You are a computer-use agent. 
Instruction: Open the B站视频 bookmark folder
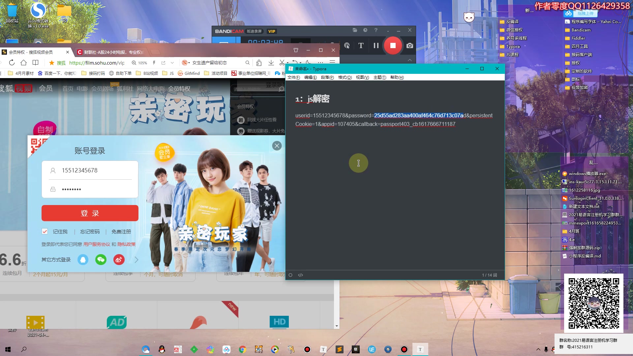click(147, 73)
